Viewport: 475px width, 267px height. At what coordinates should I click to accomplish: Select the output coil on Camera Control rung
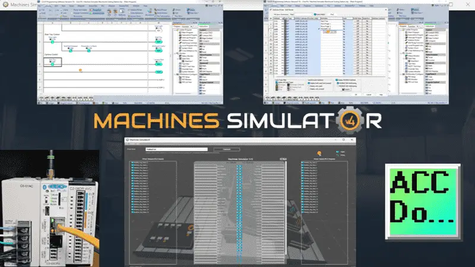[159, 64]
